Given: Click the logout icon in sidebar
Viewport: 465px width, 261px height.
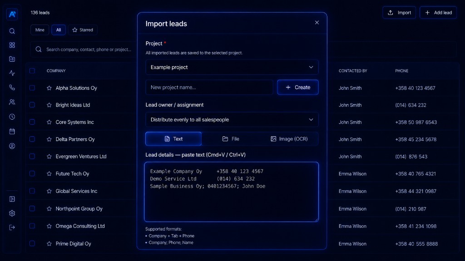Looking at the screenshot, I should coord(12,227).
